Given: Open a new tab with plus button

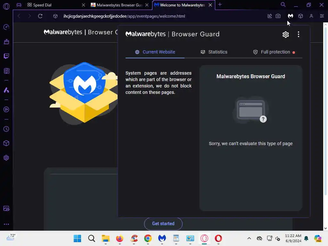Looking at the screenshot, I should point(220,4).
